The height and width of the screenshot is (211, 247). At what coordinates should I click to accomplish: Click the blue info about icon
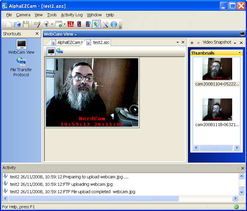pos(114,24)
